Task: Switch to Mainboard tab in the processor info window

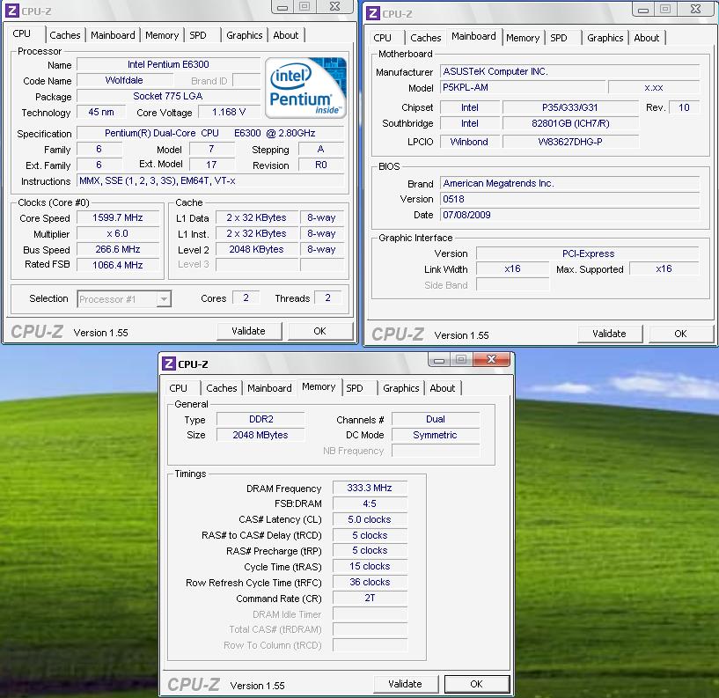Action: pyautogui.click(x=113, y=35)
